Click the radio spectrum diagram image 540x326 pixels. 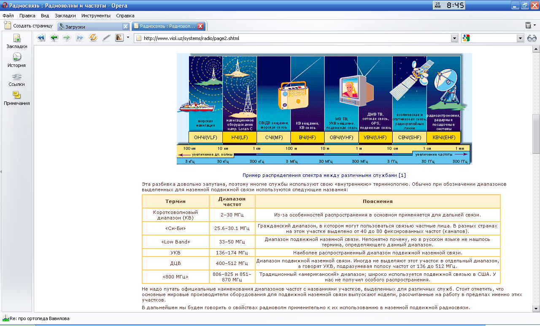click(324, 109)
